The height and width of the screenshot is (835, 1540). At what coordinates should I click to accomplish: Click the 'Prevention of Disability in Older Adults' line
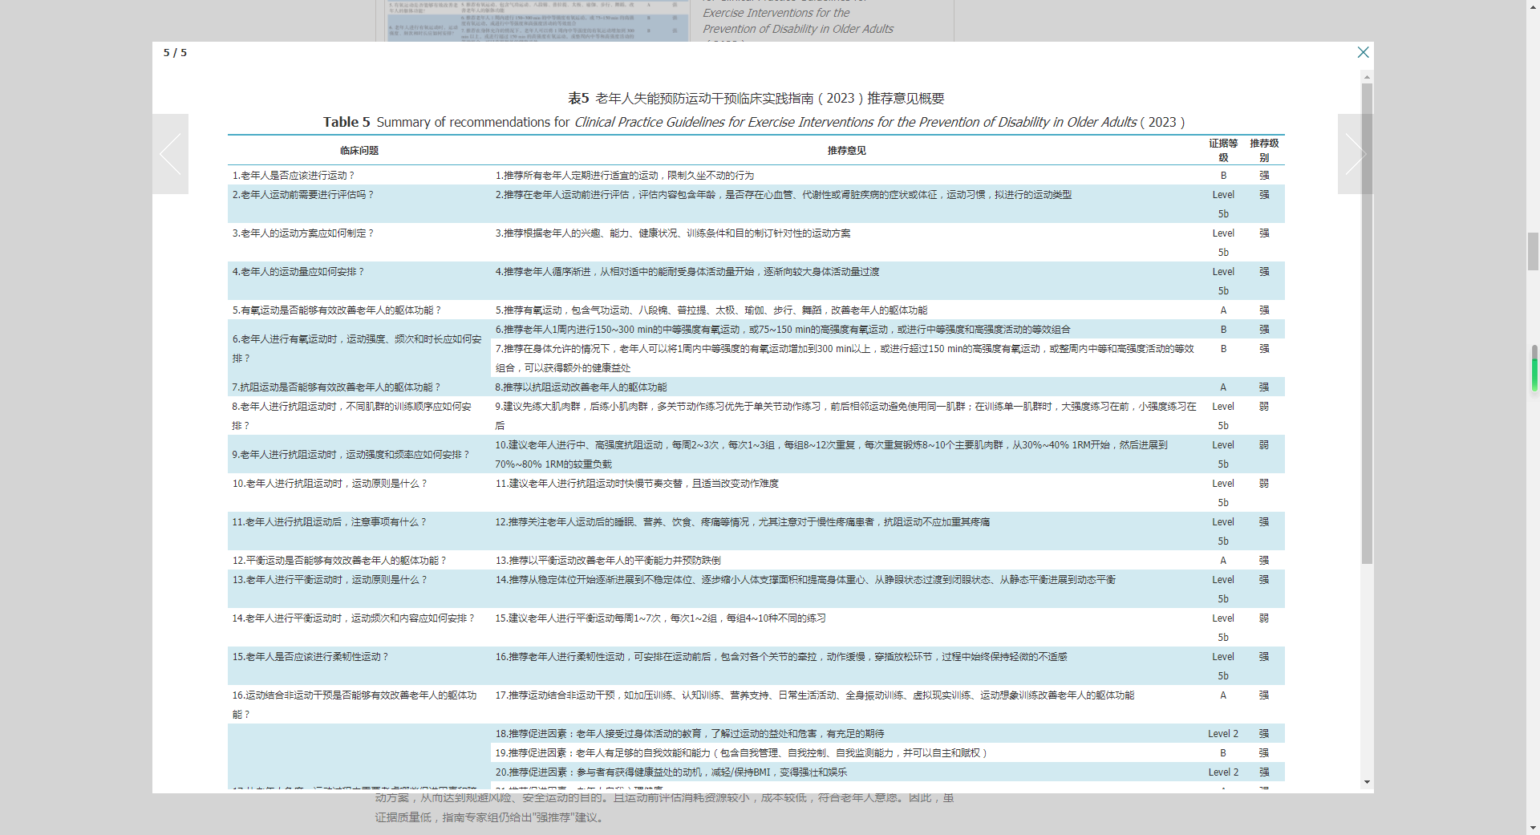(x=797, y=29)
